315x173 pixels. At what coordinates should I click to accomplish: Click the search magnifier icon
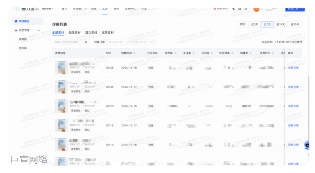[x=86, y=42]
